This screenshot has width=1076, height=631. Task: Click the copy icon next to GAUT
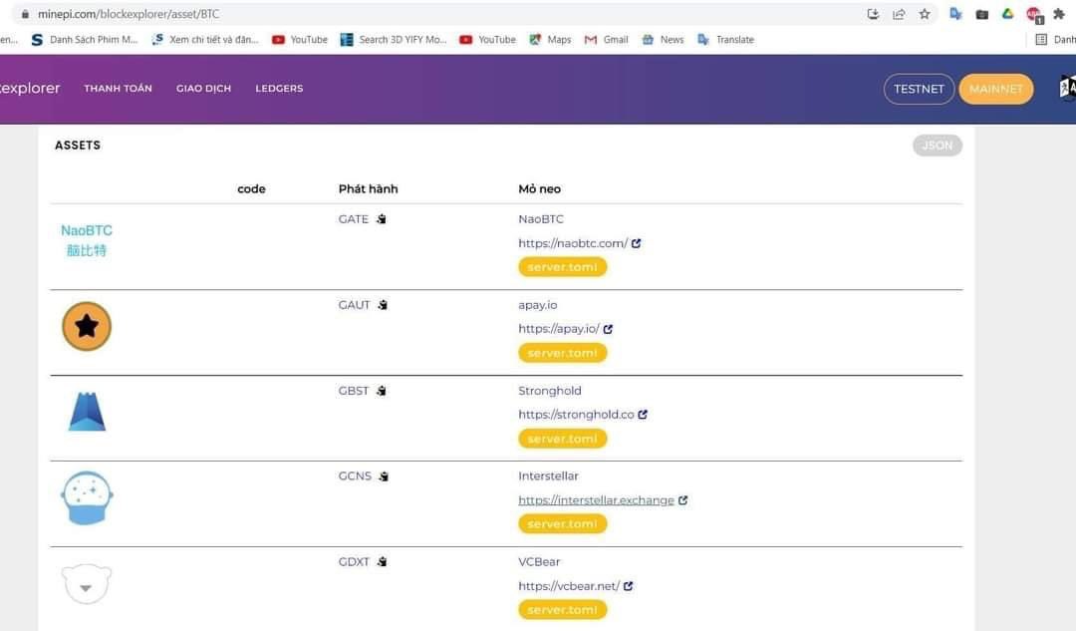point(383,305)
